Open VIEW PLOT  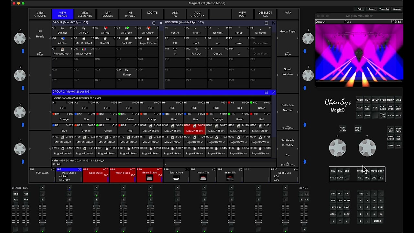242,14
